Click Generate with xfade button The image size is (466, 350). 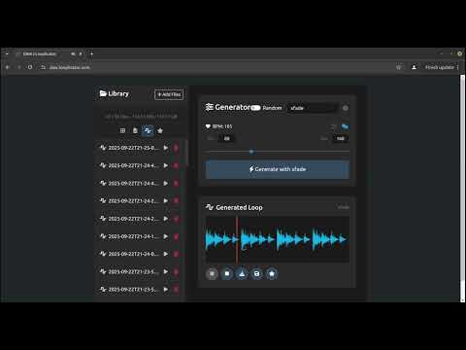(x=278, y=169)
